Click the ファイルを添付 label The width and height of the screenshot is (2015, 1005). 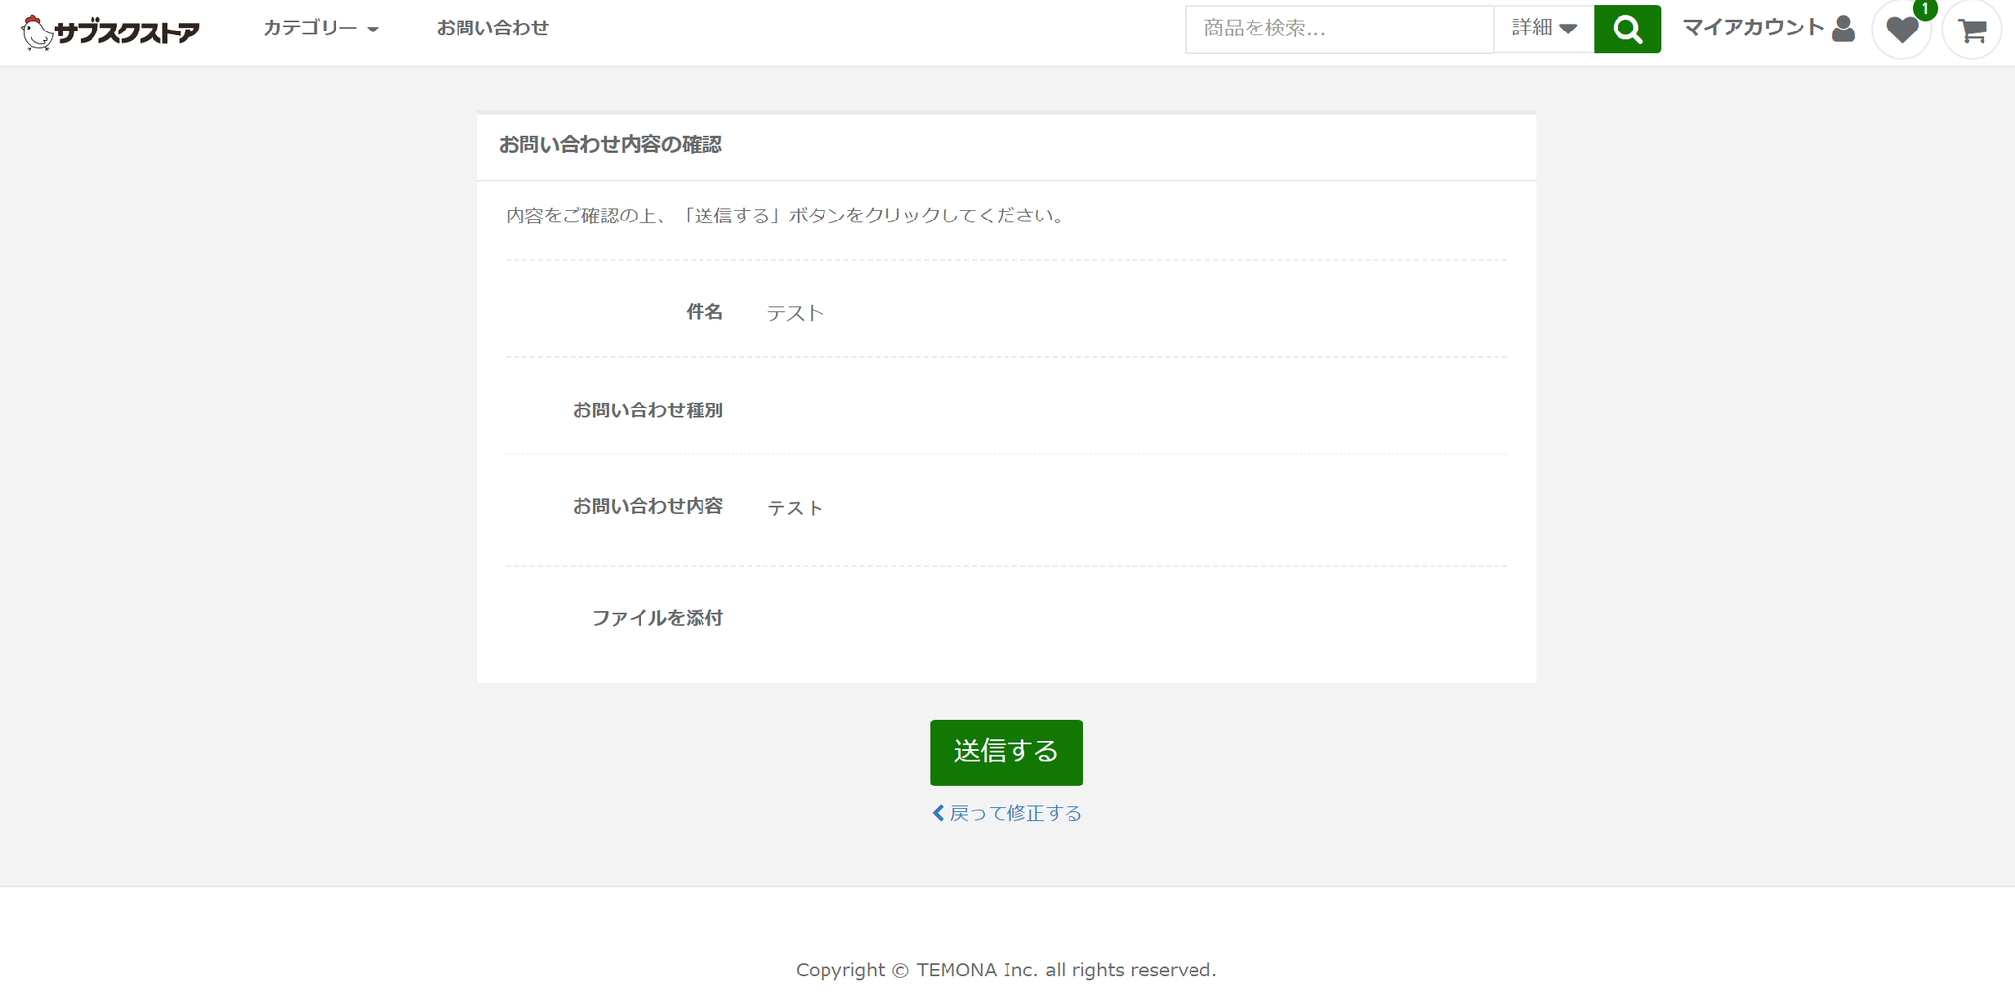tap(657, 618)
